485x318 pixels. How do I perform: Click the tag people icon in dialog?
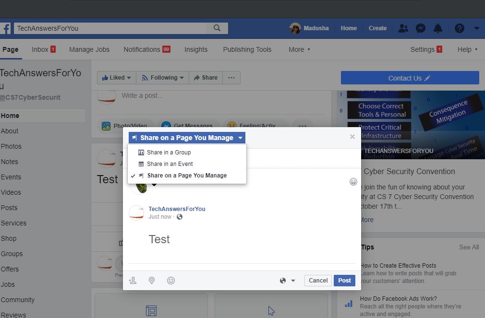point(133,280)
